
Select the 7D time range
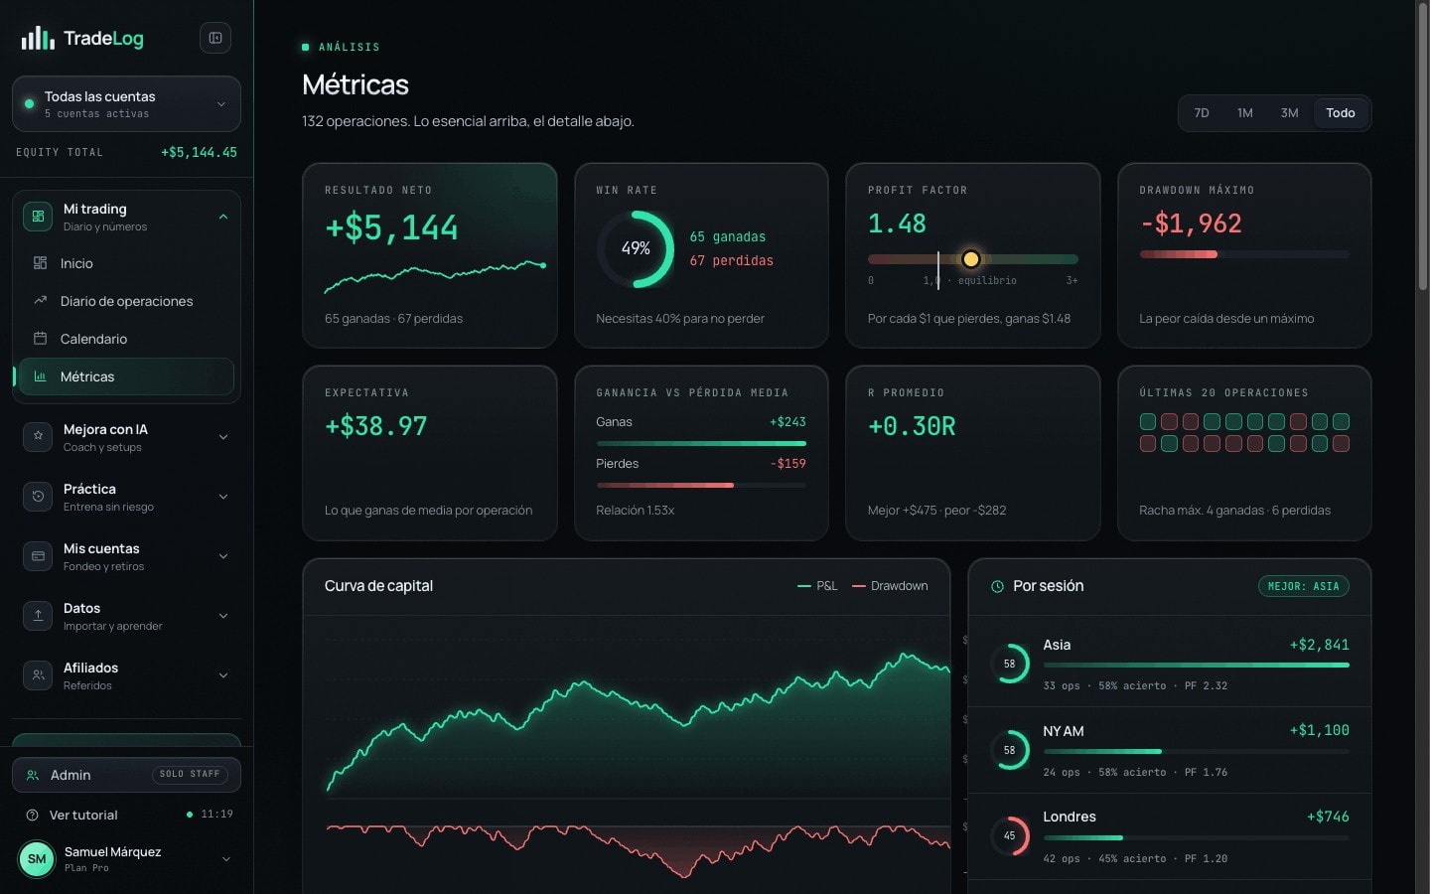tap(1202, 113)
